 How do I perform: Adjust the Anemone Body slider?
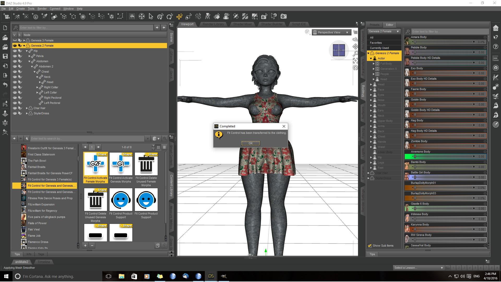pos(415,156)
